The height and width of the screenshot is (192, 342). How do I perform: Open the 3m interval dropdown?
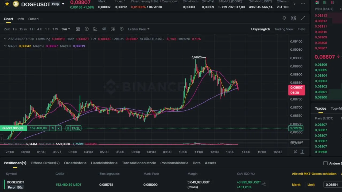[66, 29]
